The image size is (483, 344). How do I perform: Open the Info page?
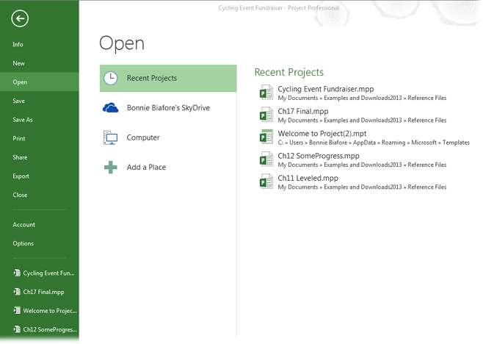[18, 44]
